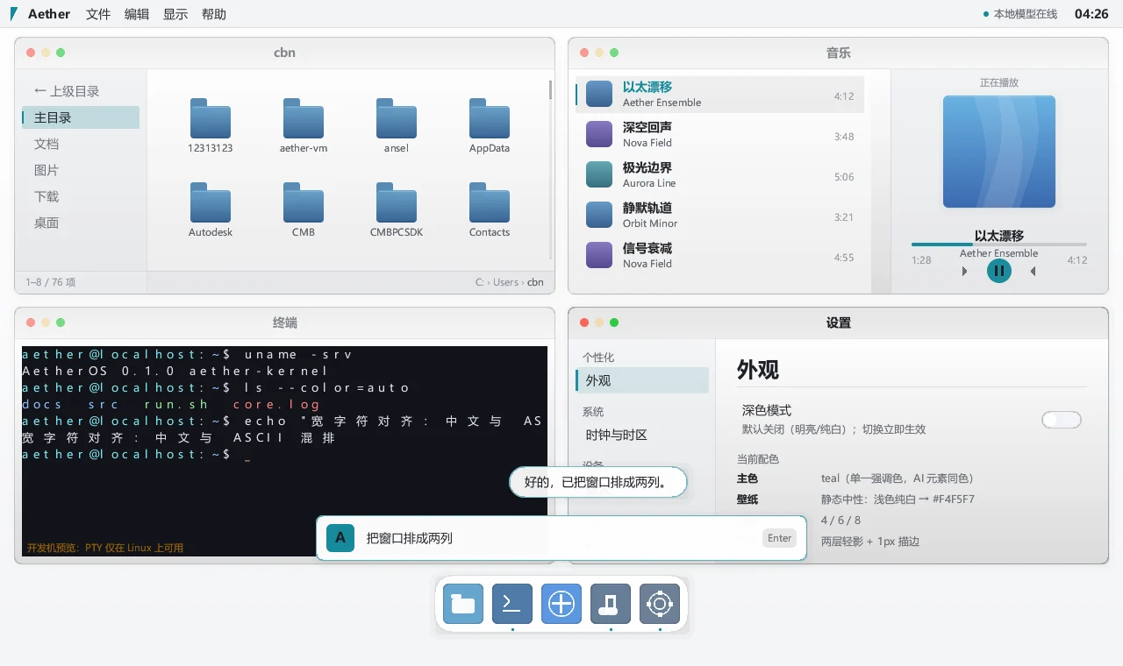Click the 静默轨道 track cover icon

pos(599,215)
